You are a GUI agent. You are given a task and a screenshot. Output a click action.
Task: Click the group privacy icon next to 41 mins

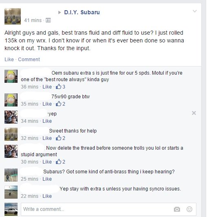pos(48,20)
